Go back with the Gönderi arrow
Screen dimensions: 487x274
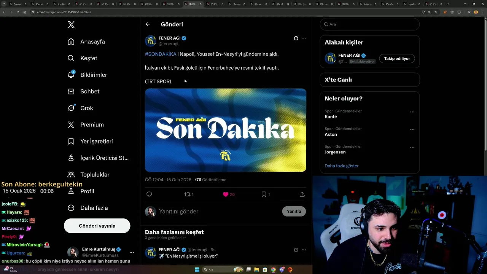(148, 24)
